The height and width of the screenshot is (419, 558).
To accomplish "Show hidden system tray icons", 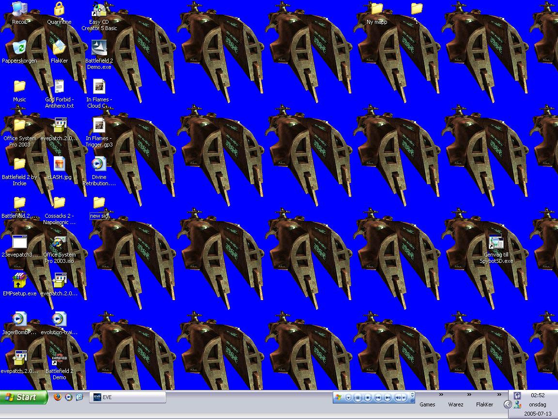I will click(x=508, y=404).
